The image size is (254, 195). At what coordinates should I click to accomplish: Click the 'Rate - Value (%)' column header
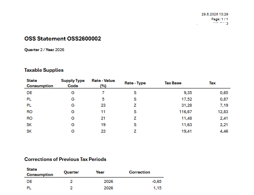point(103,83)
